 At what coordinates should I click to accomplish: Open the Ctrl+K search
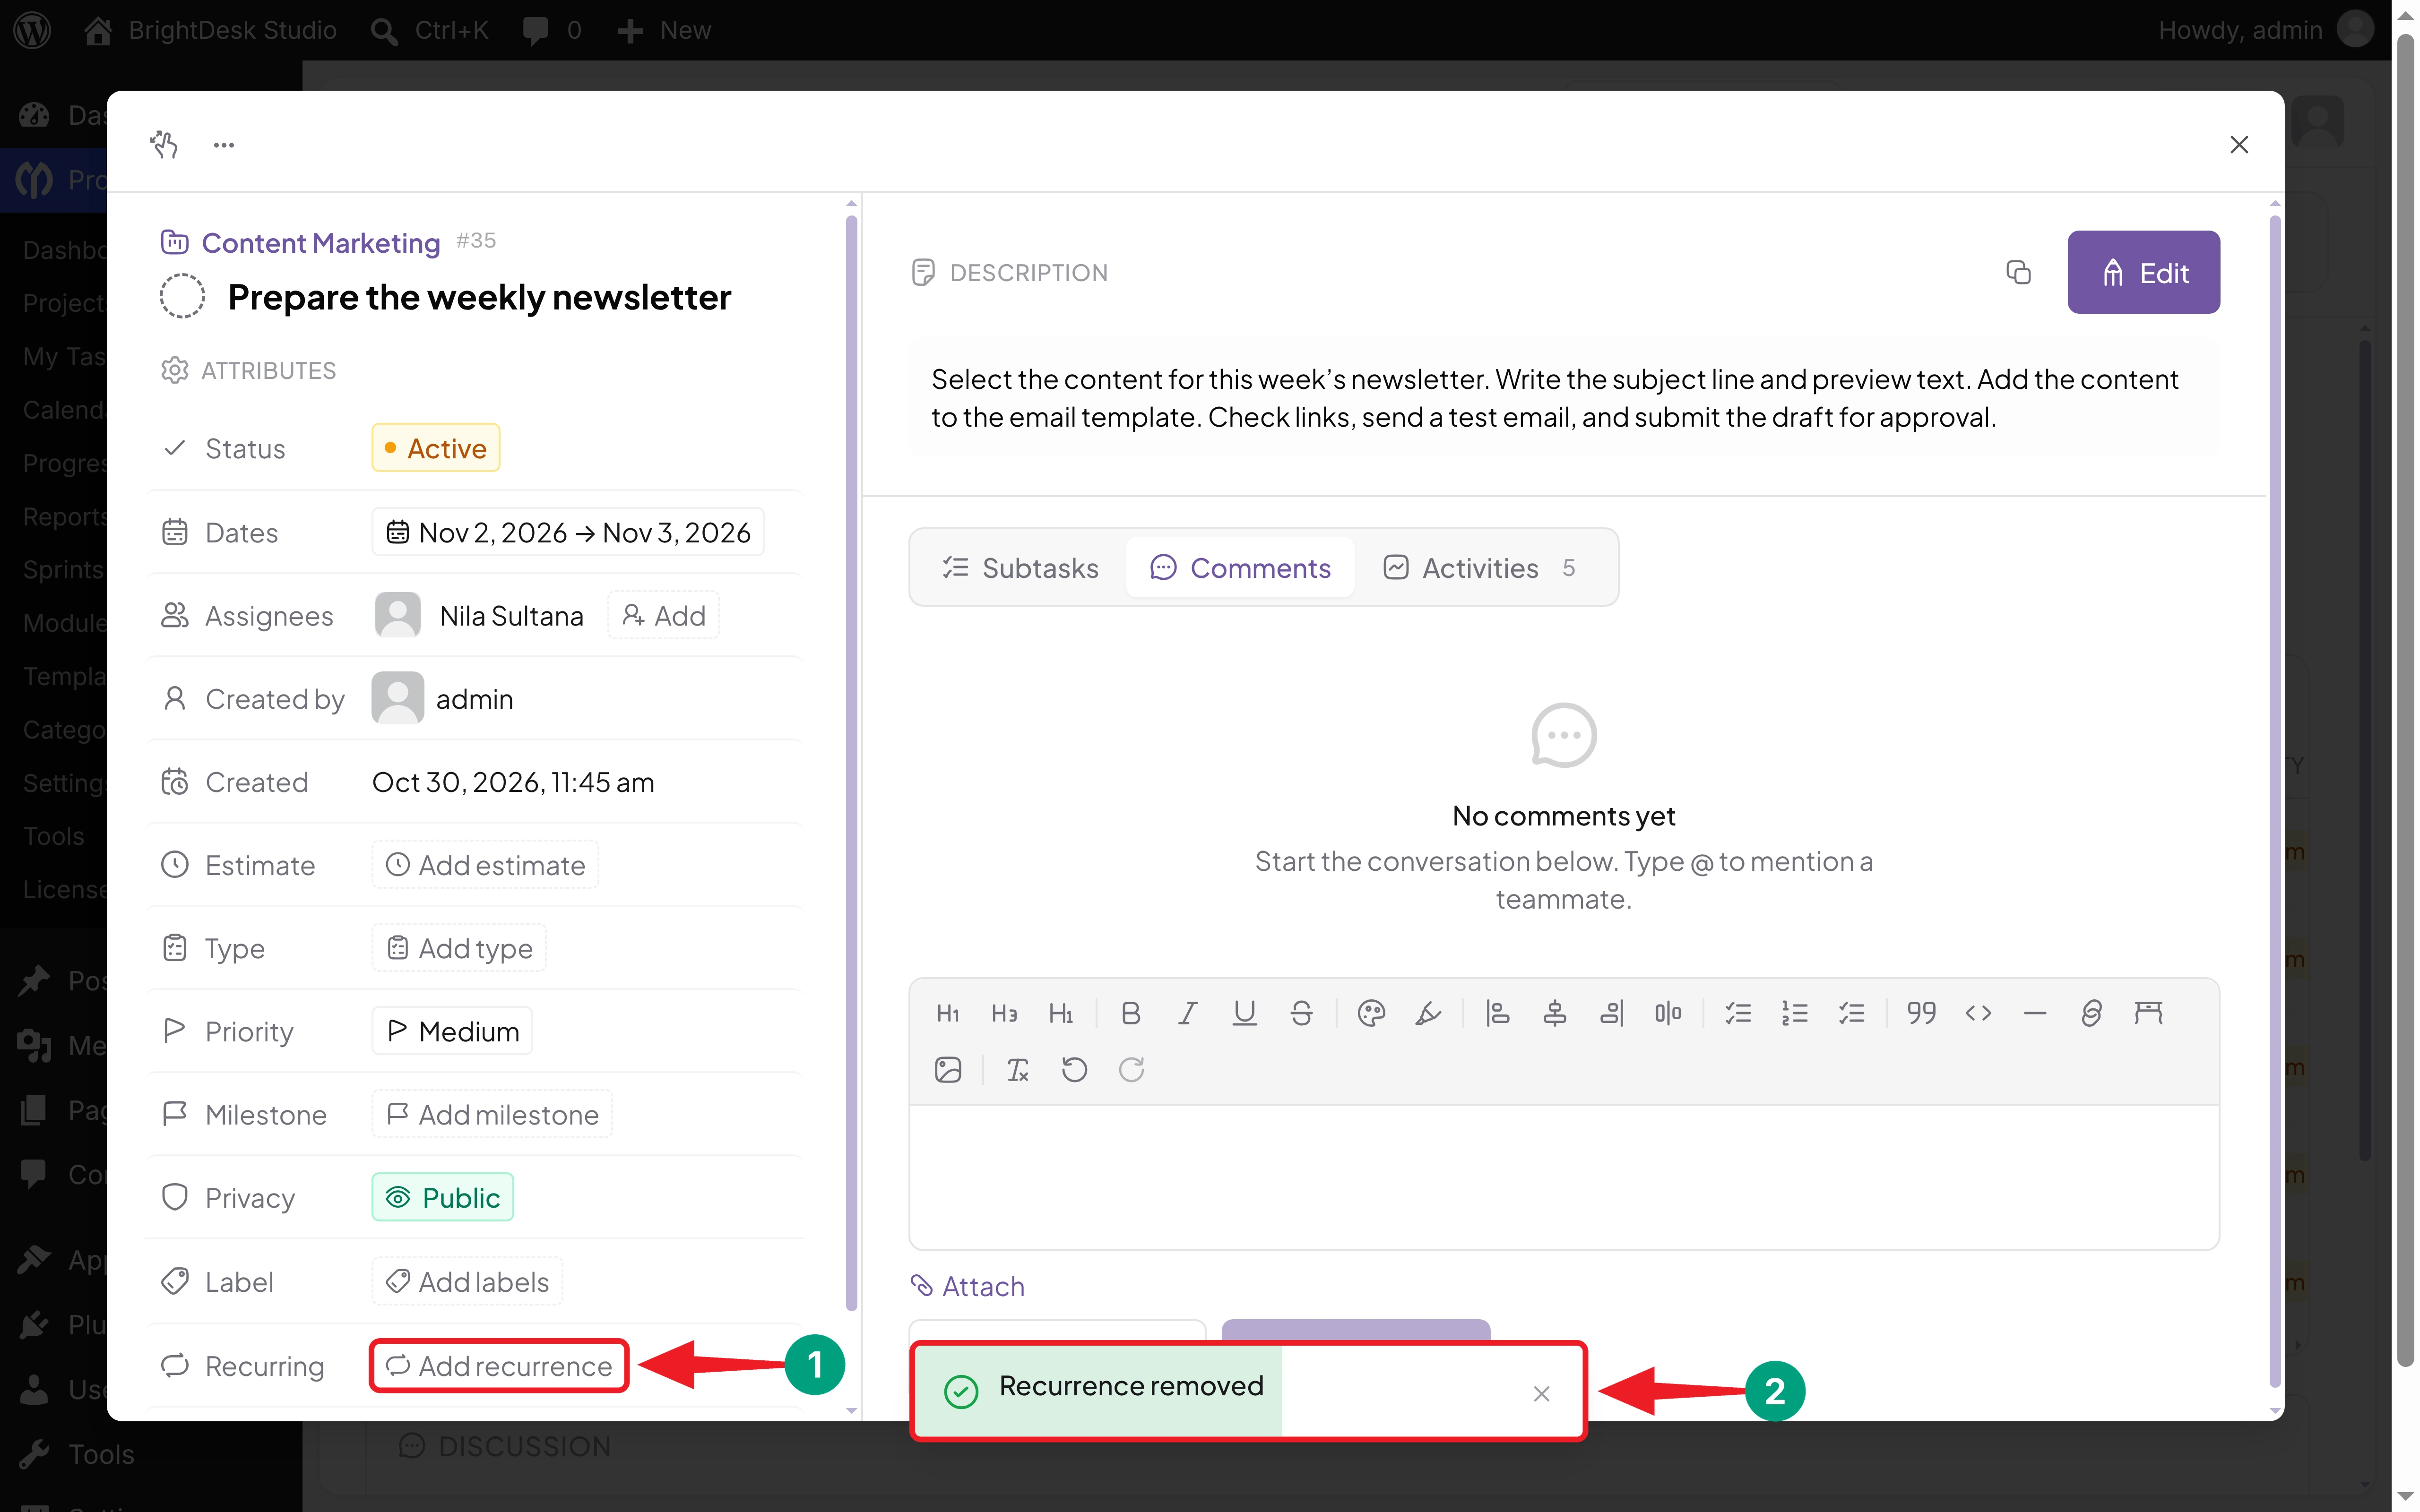click(430, 30)
